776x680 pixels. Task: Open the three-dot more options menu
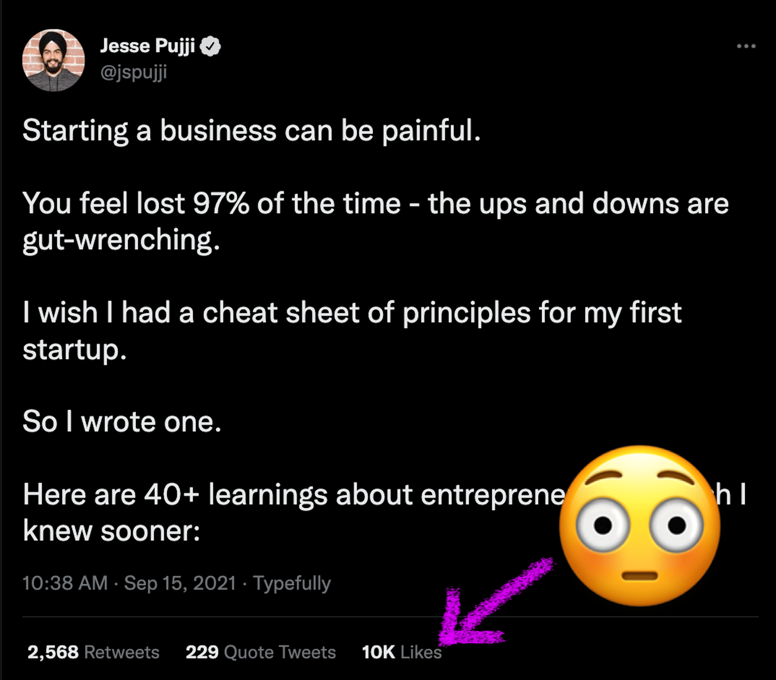[745, 47]
